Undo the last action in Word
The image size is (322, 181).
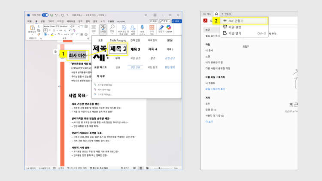click(x=56, y=15)
